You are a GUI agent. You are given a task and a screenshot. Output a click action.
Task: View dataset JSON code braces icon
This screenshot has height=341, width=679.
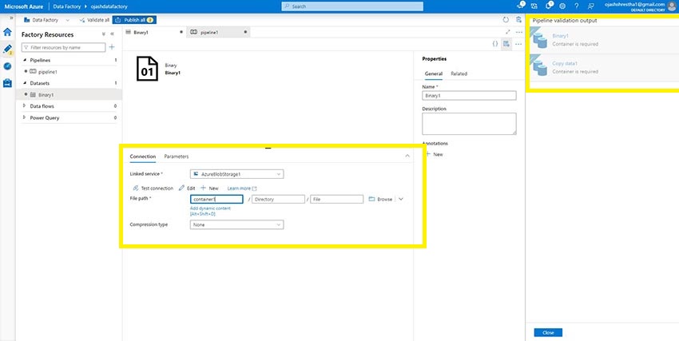click(x=495, y=44)
